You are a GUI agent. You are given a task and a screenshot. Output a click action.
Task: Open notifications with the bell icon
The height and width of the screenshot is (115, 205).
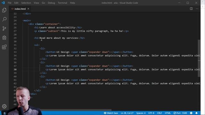click(x=196, y=113)
